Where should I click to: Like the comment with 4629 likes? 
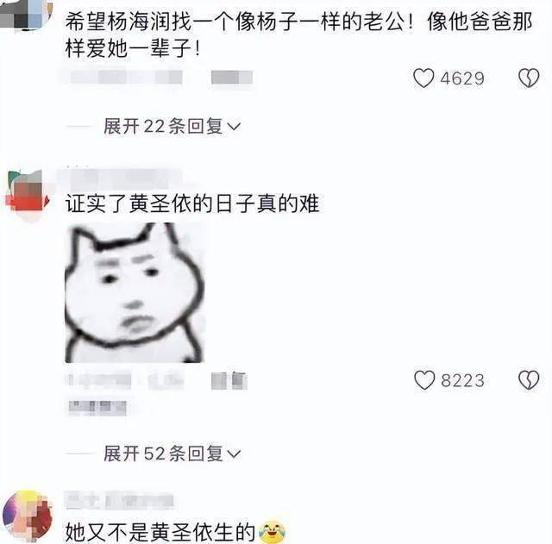423,78
